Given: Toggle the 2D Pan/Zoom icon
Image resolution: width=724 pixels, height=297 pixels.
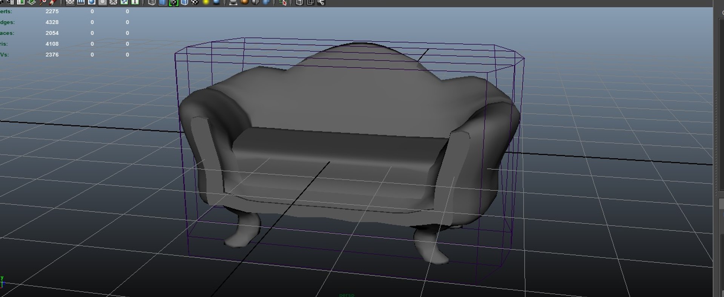Looking at the screenshot, I should point(43,2).
